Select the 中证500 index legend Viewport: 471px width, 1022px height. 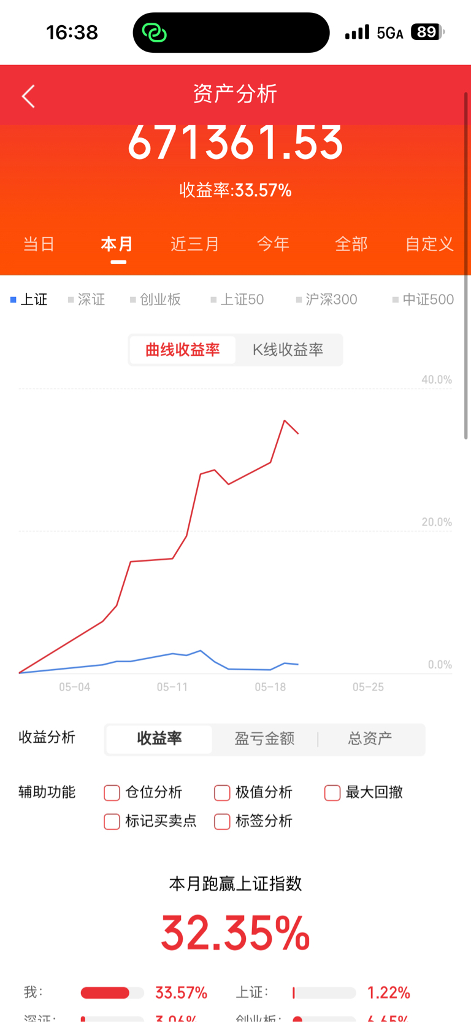coord(423,300)
